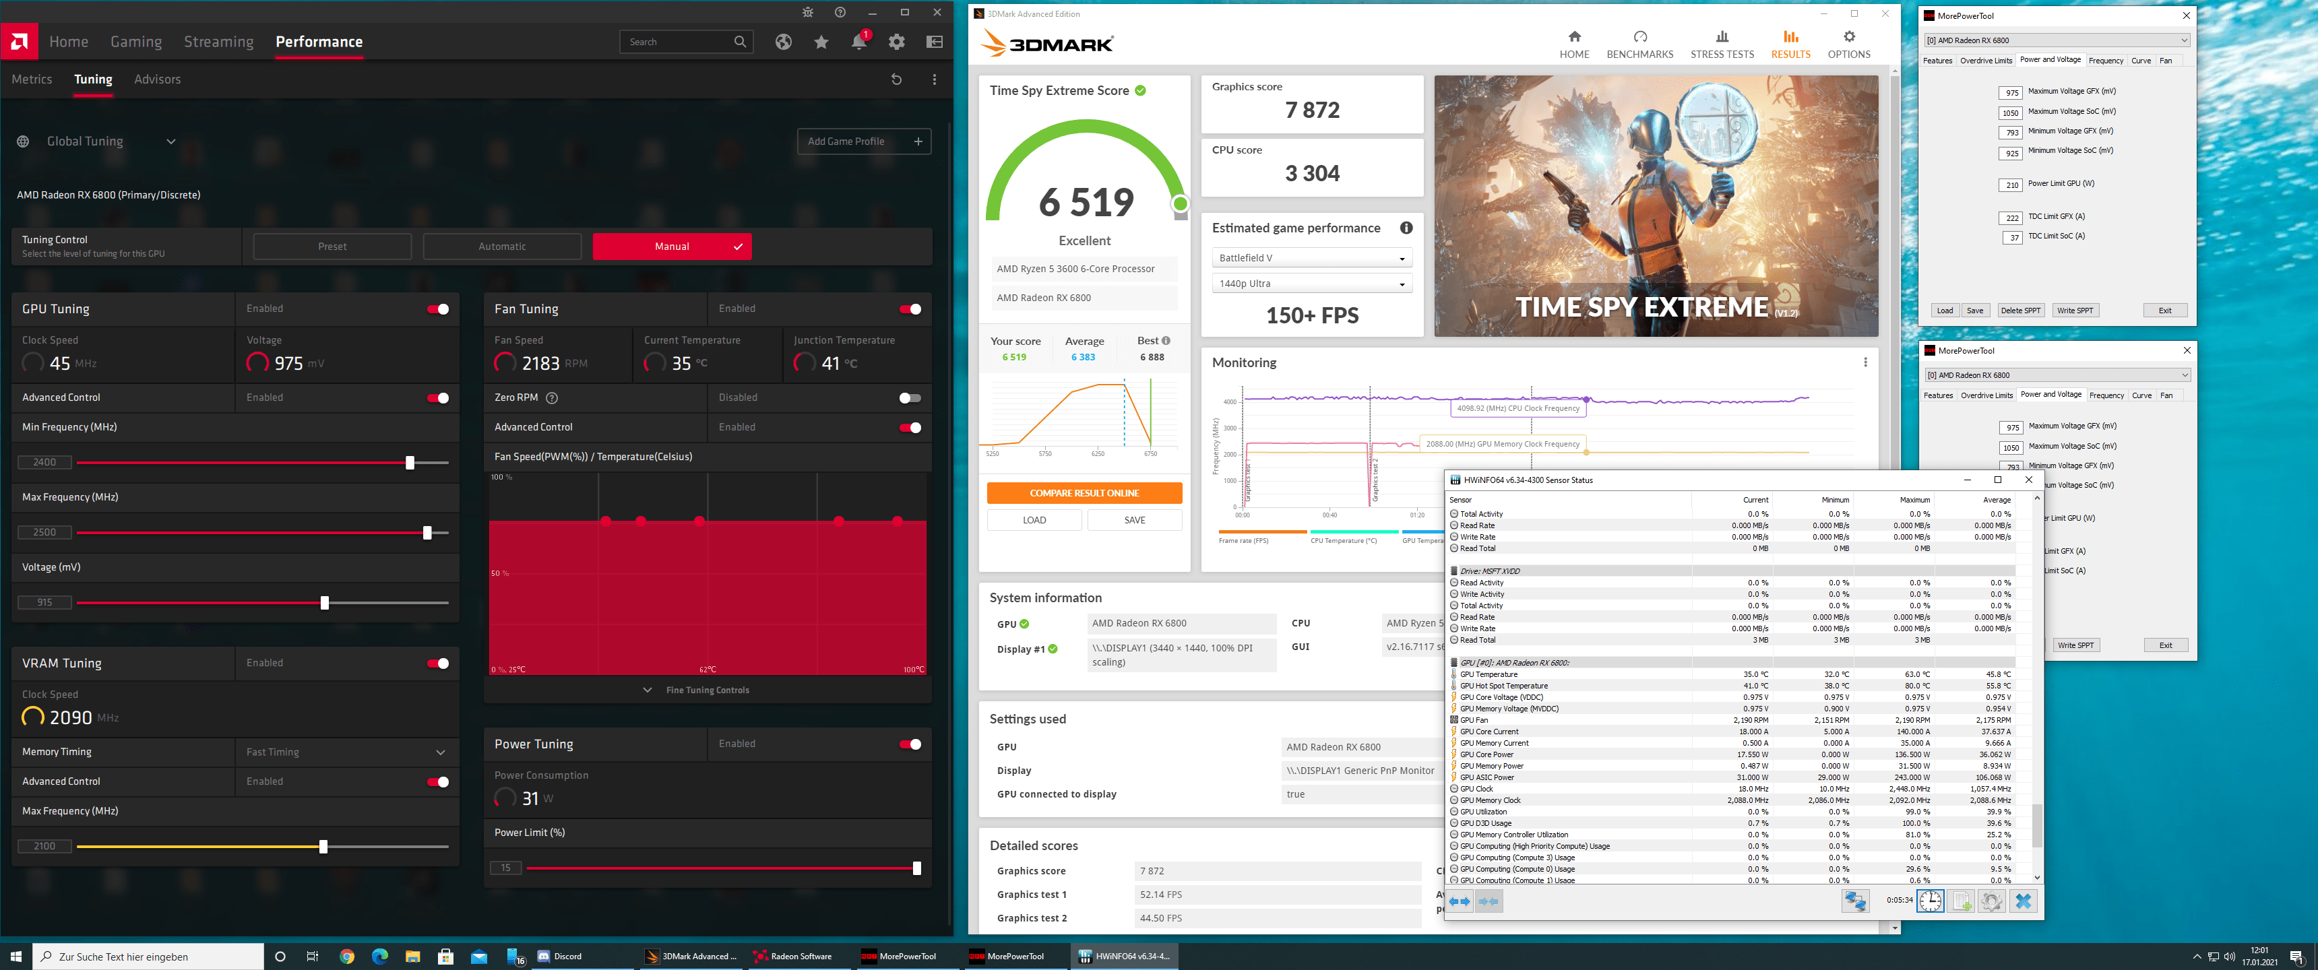Click the Radeon Software search field
Image resolution: width=2318 pixels, height=970 pixels.
point(686,41)
